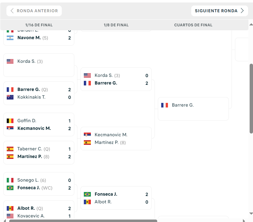This screenshot has height=222, width=253.
Task: Click Australia flag next to Kokkinakis T.
Action: click(10, 97)
